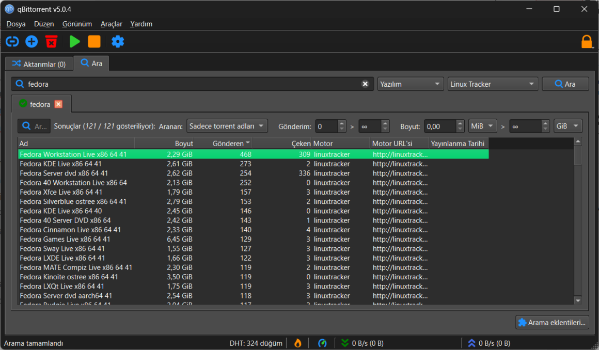
Task: Click download speed 0 B/s indicator
Action: pos(362,343)
